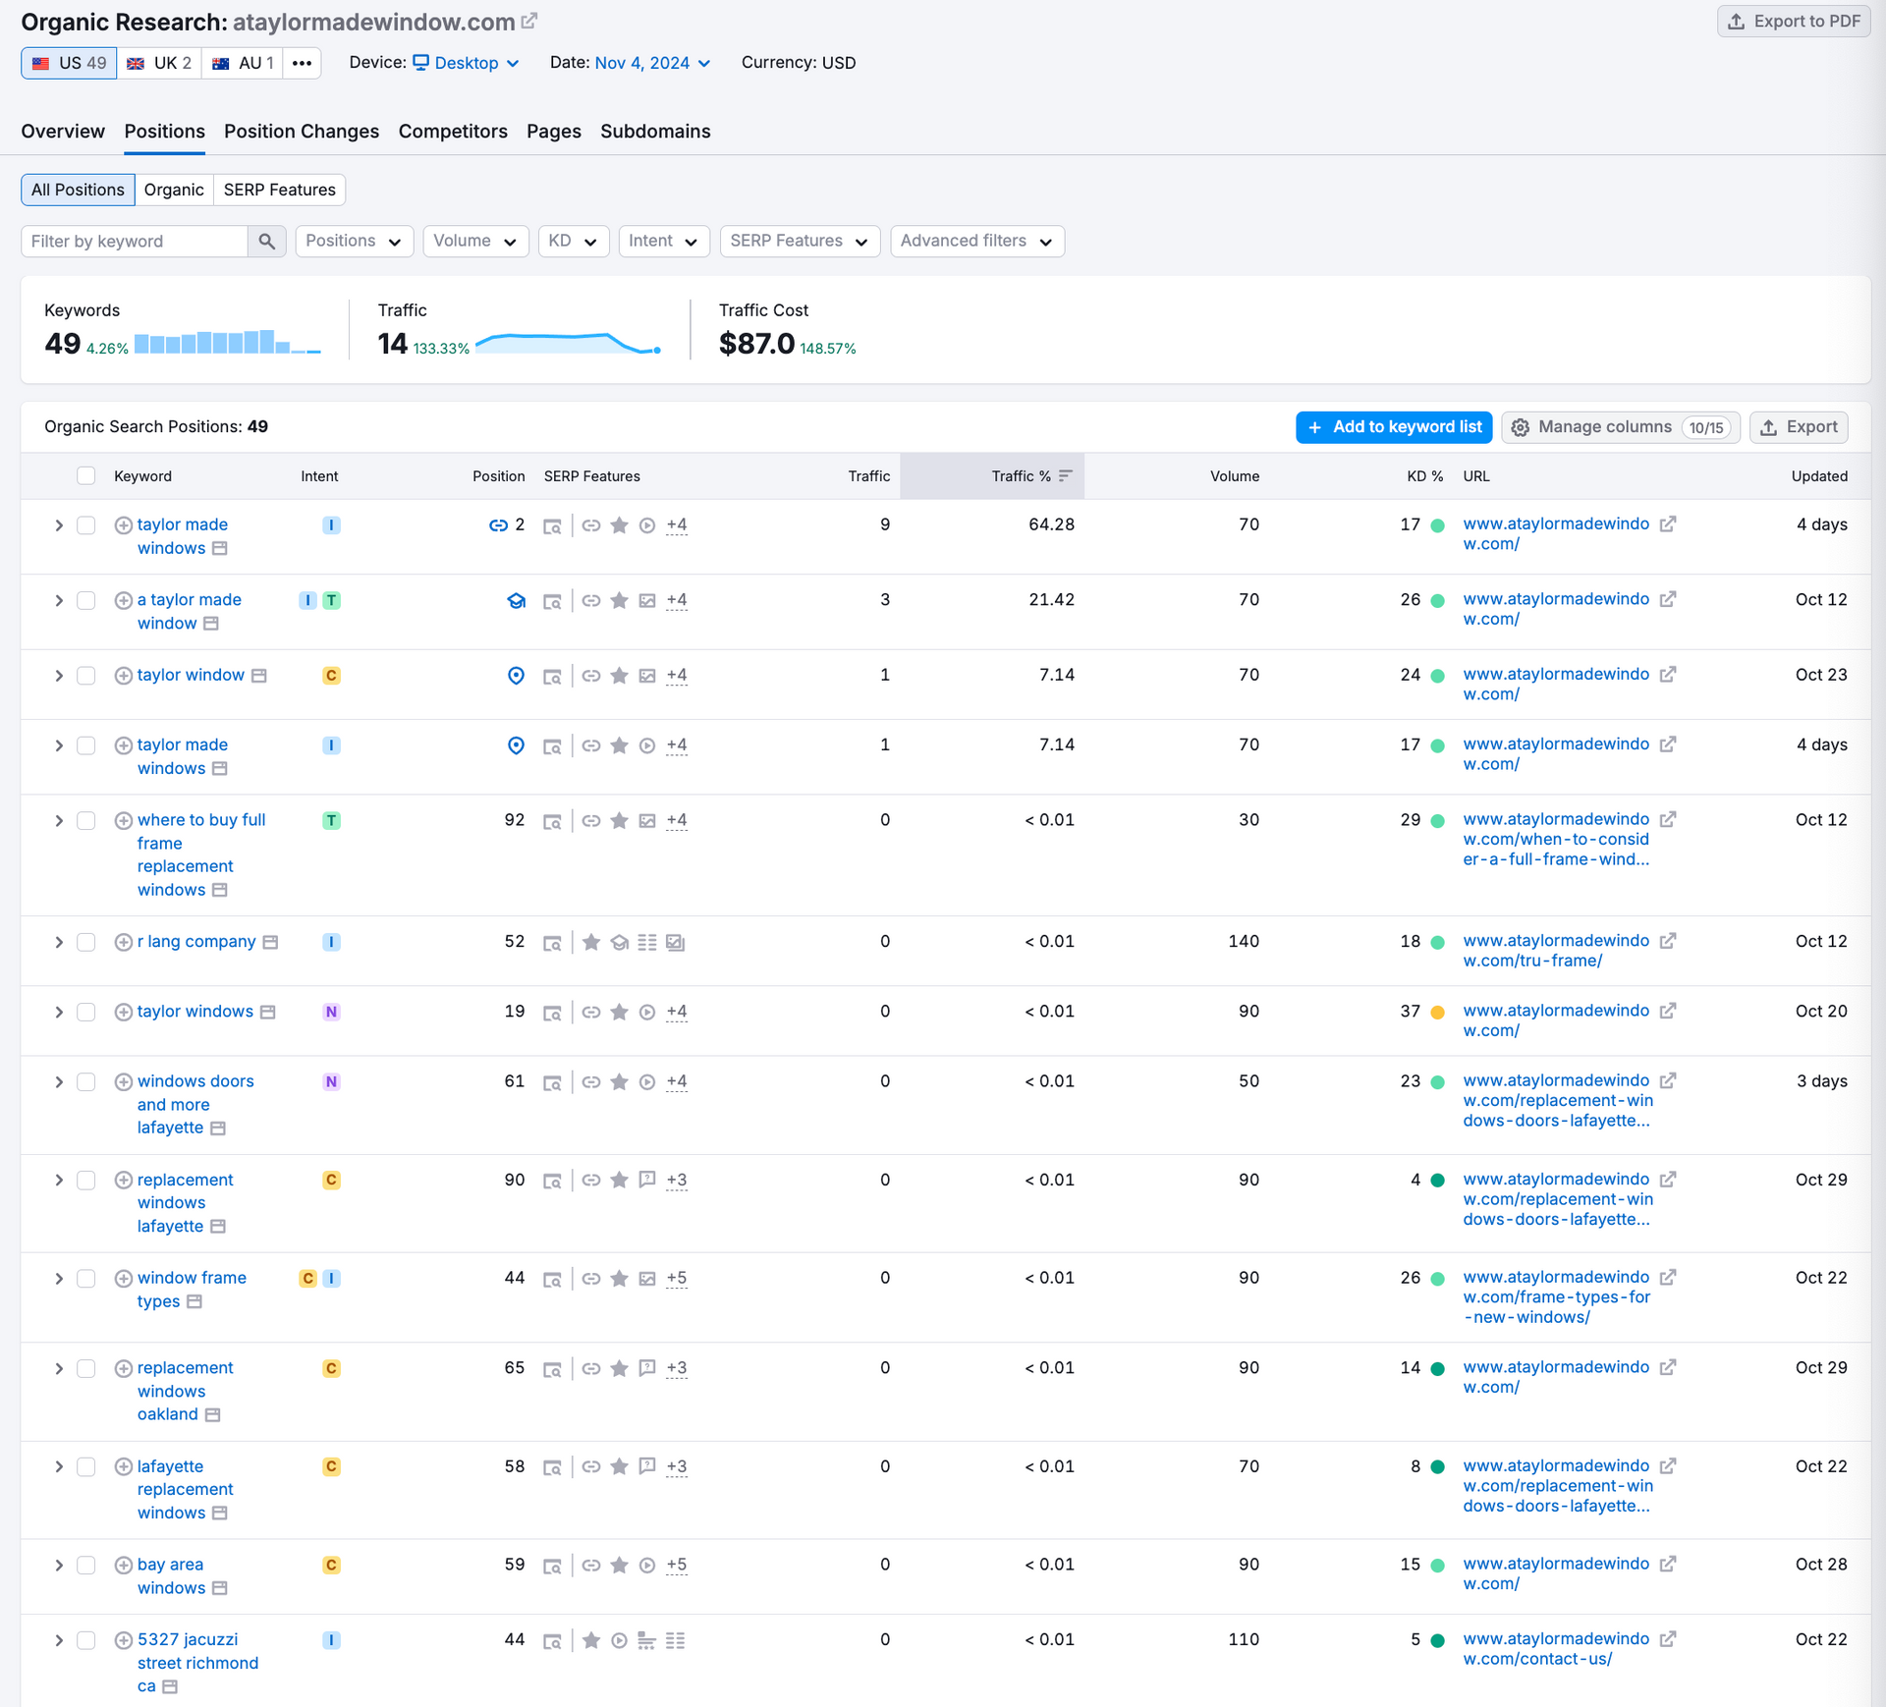
Task: Click the Traffic trend line chart
Action: [x=568, y=343]
